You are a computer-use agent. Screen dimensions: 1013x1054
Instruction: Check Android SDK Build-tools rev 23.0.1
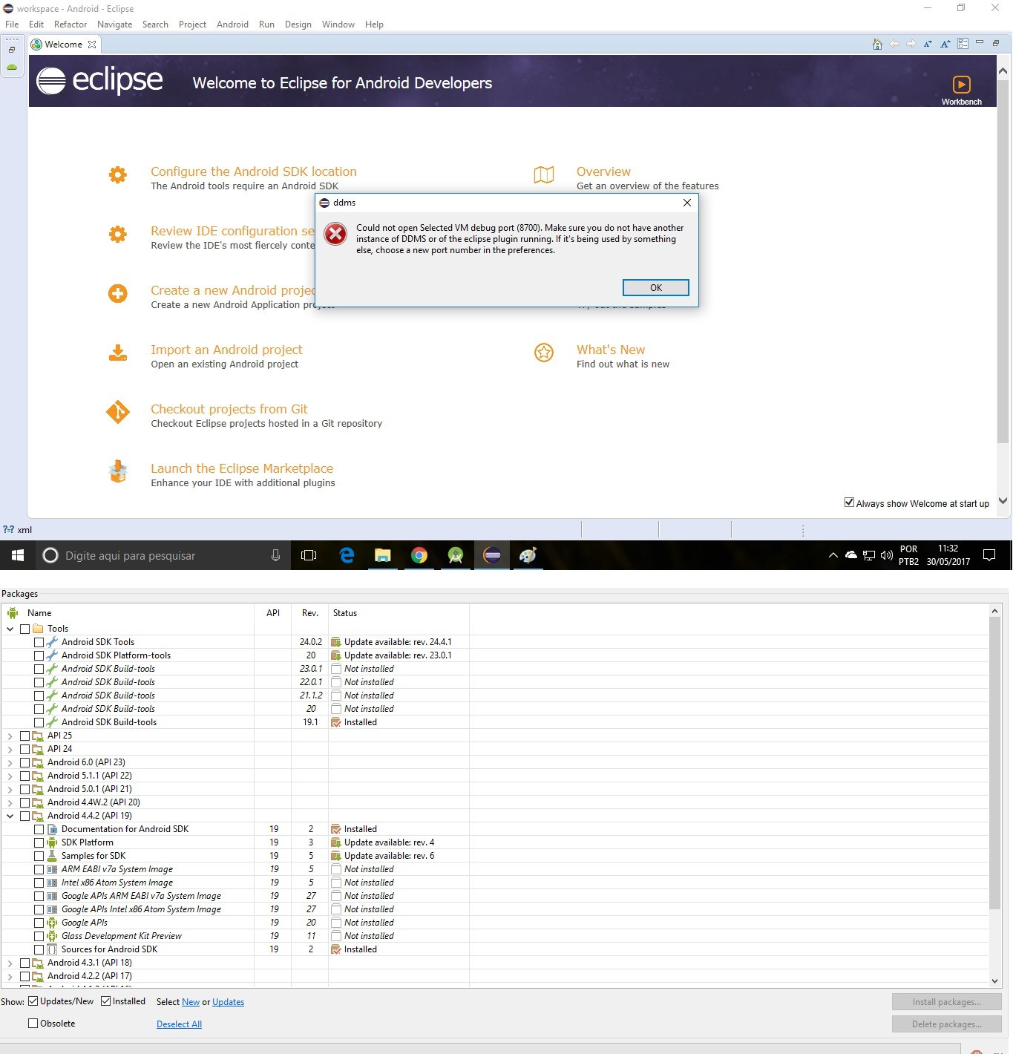point(39,669)
